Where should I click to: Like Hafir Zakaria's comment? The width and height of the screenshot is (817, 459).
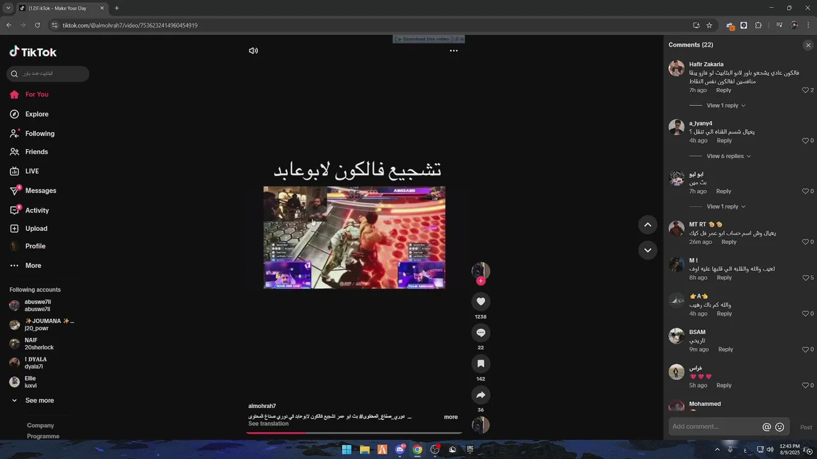click(806, 90)
